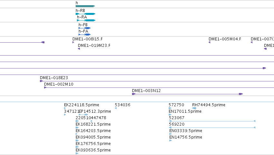Screen dimensions: 274x155
Task: Select the h-RA transcript glyph
Action: 86,20
